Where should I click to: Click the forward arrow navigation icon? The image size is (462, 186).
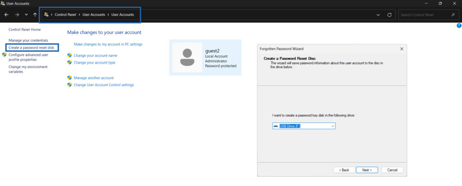pos(17,15)
